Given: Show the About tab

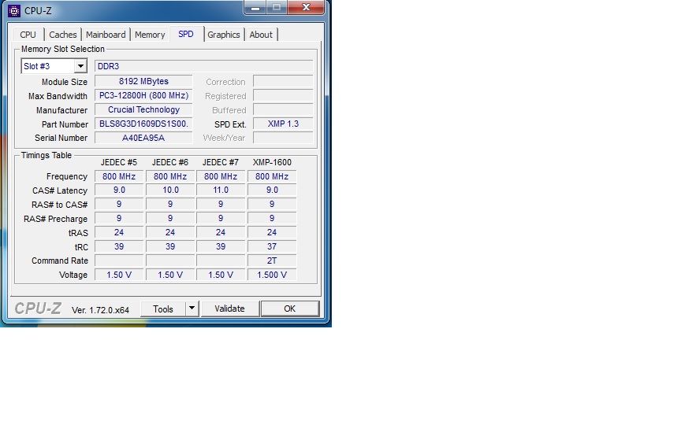Looking at the screenshot, I should pos(261,35).
